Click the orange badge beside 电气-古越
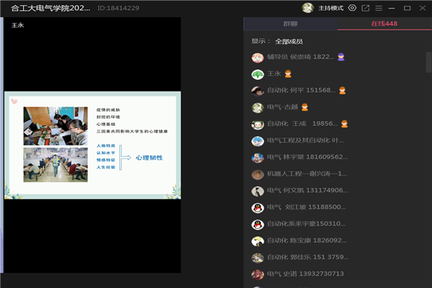Image resolution: width=432 pixels, height=288 pixels. (x=305, y=107)
